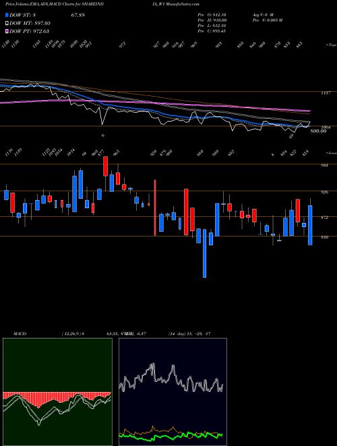This screenshot has width=337, height=446.
Task: Click the ADX indicator chart panel
Action: pyautogui.click(x=173, y=392)
